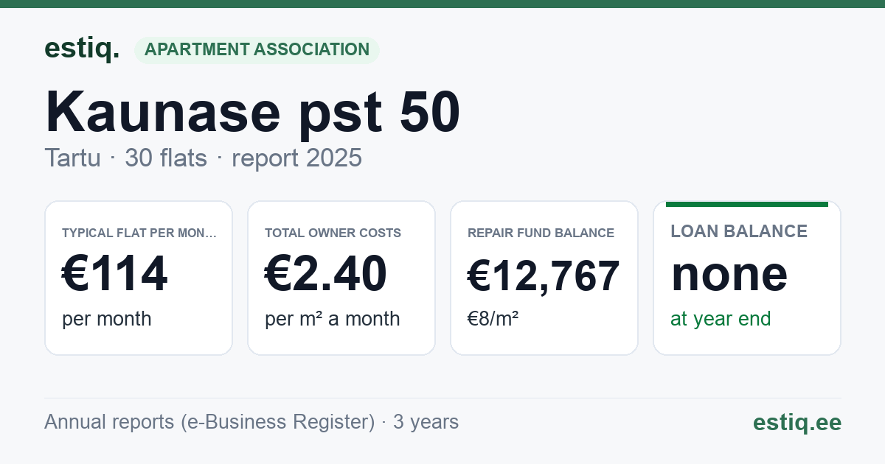The image size is (885, 464).
Task: Click the €12,767 value
Action: [x=544, y=276]
